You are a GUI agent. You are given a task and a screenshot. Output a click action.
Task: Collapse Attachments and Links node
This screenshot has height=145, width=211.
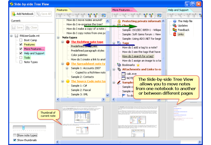(114, 69)
